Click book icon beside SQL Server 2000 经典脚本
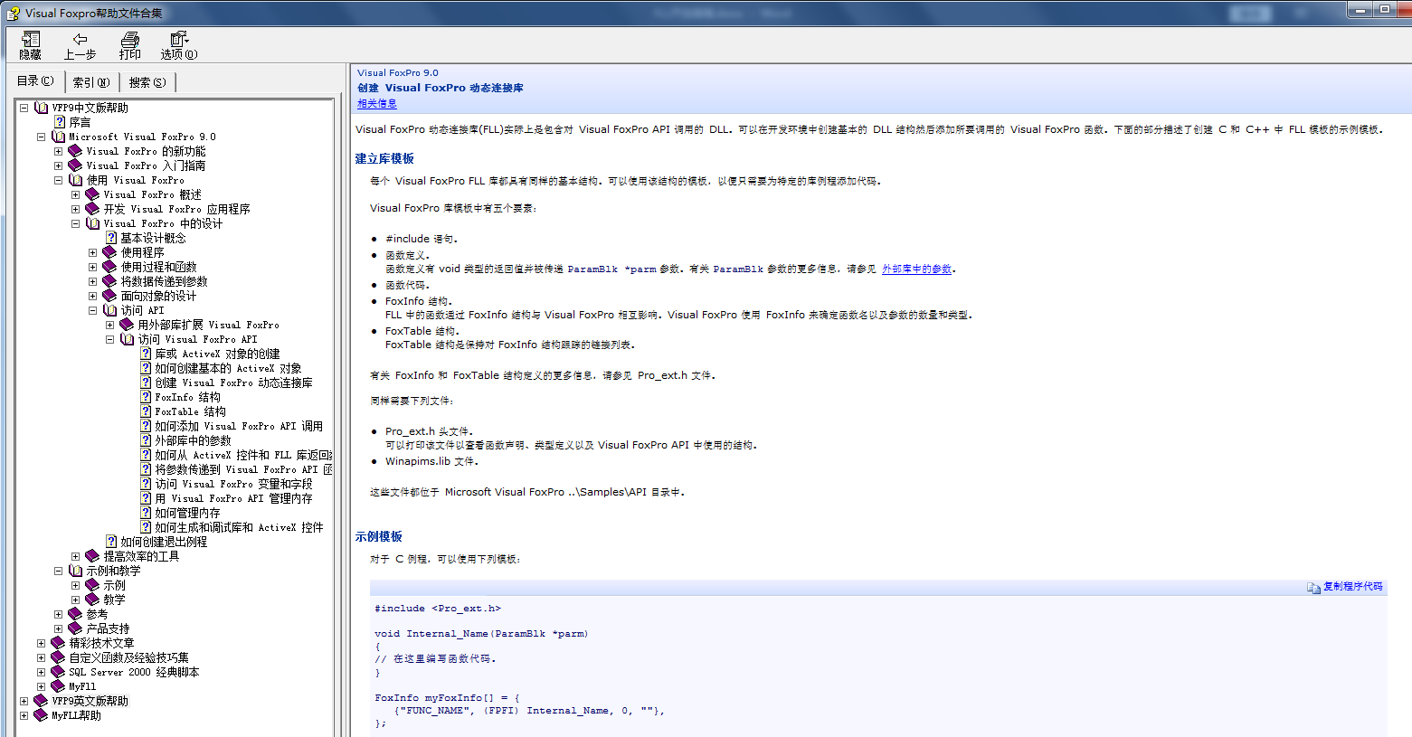The image size is (1412, 737). coord(58,672)
